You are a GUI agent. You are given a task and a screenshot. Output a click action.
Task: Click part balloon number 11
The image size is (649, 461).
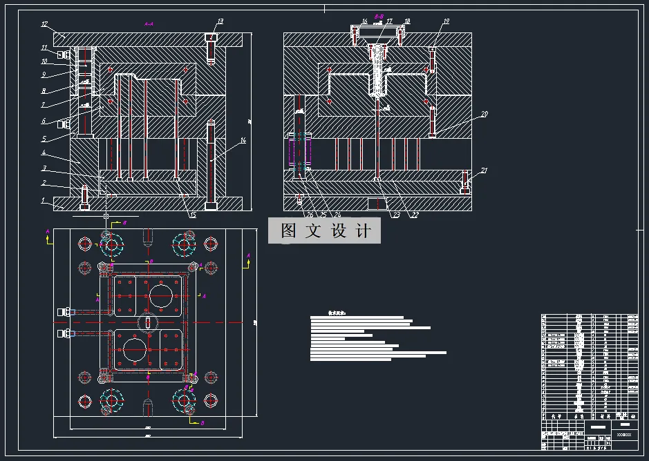coord(44,48)
